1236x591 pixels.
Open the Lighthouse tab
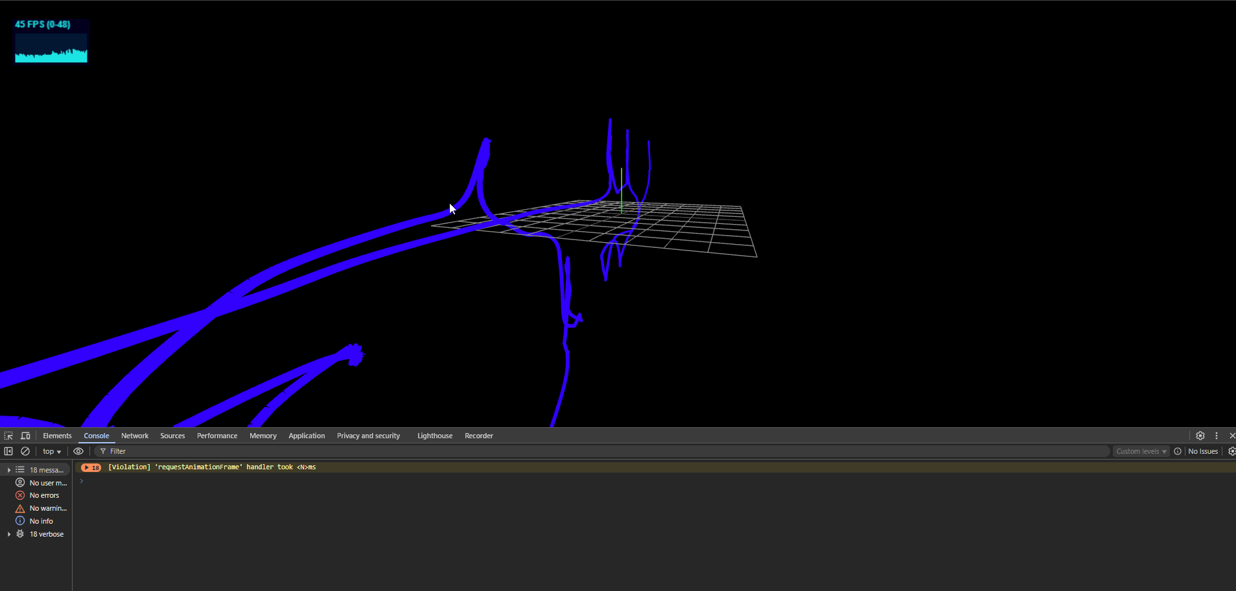tap(435, 436)
